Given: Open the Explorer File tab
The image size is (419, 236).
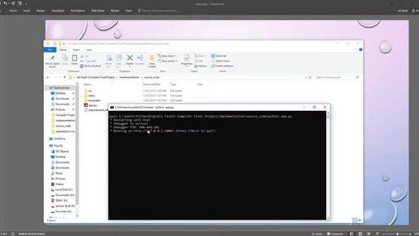Looking at the screenshot, I should [x=50, y=50].
